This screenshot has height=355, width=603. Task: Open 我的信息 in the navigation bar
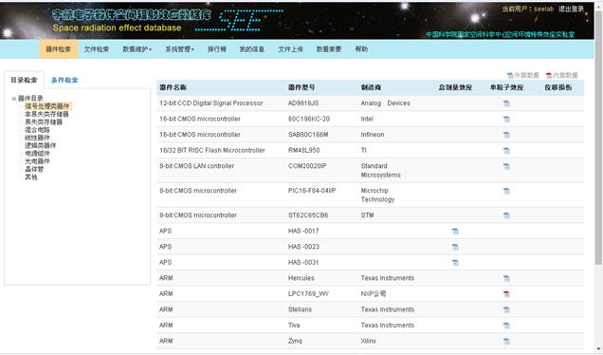[x=252, y=49]
